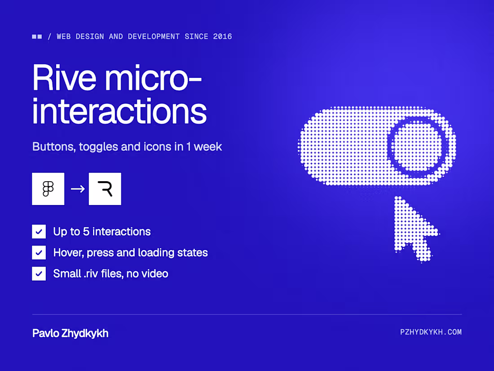
Task: Click the 'Small .riv files, no video' label
Action: click(110, 273)
